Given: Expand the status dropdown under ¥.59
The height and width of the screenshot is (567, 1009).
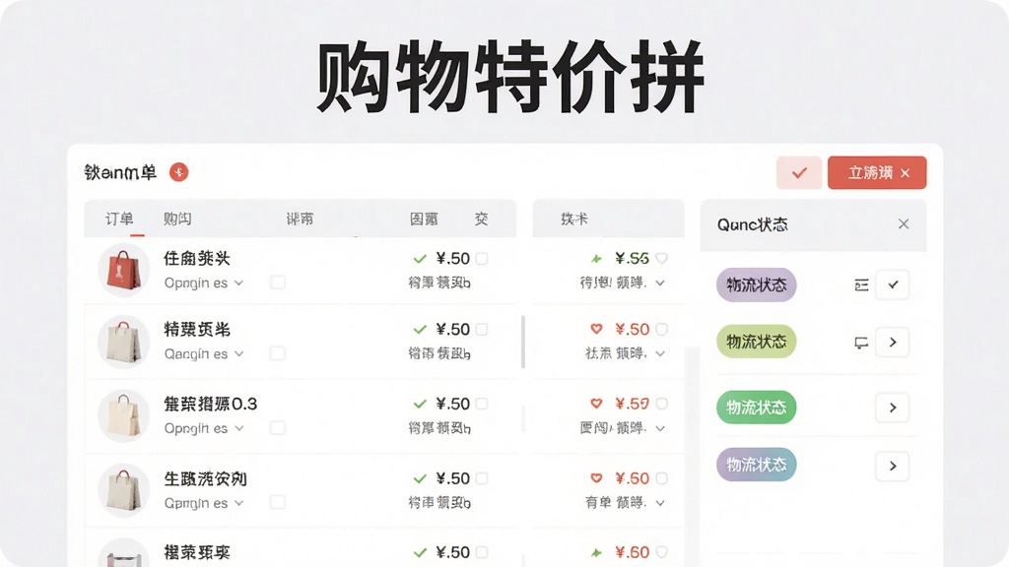Looking at the screenshot, I should click(660, 428).
